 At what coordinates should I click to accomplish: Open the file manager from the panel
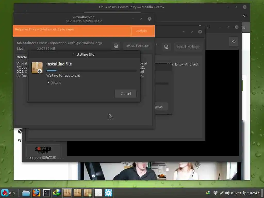(x=26, y=193)
